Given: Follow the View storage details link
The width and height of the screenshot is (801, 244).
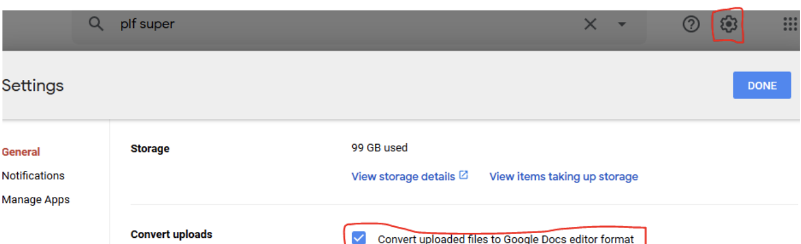Looking at the screenshot, I should [403, 176].
